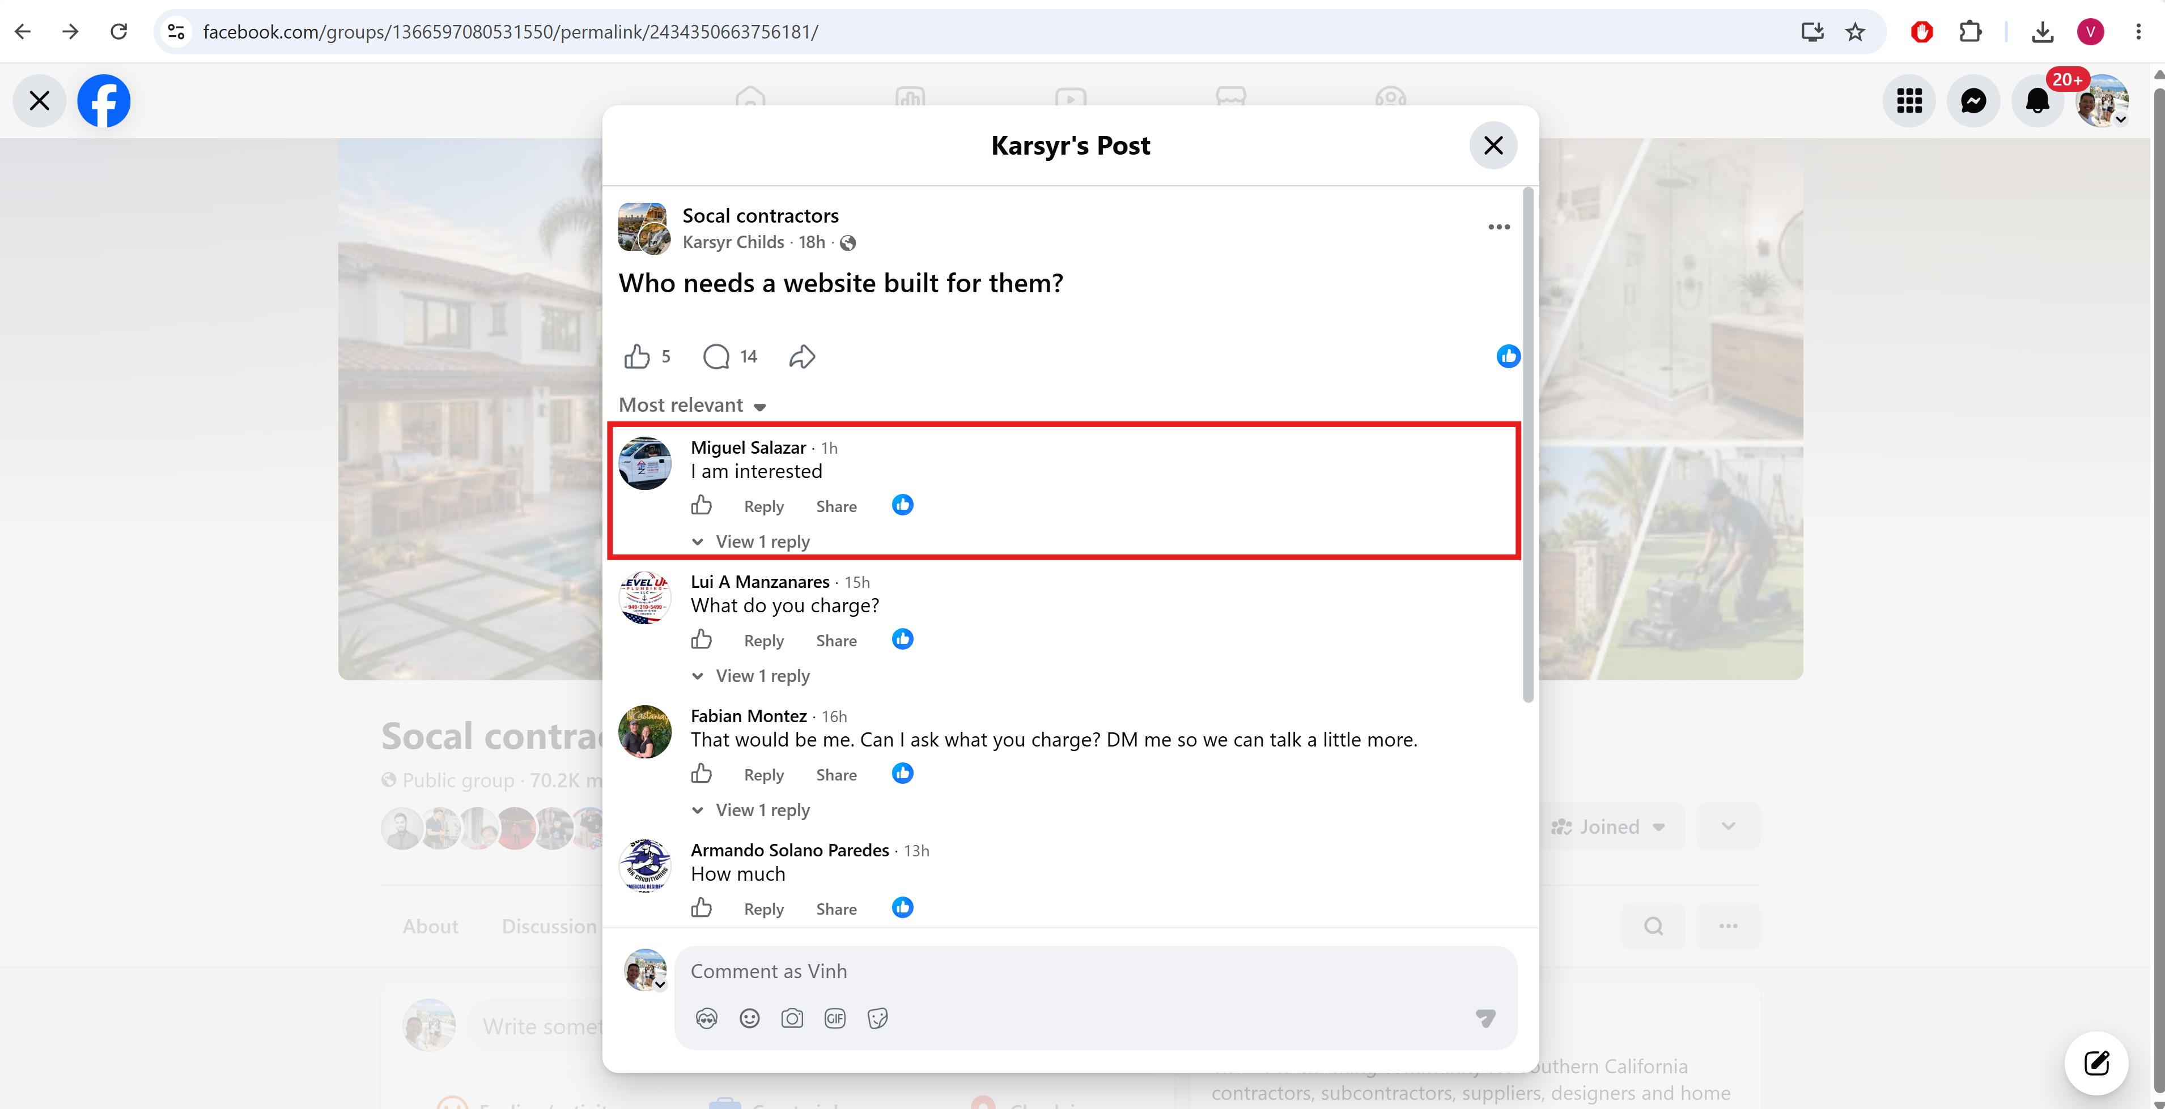Open the Facebook account profile menu
Viewport: 2165px width, 1109px height.
point(2101,101)
